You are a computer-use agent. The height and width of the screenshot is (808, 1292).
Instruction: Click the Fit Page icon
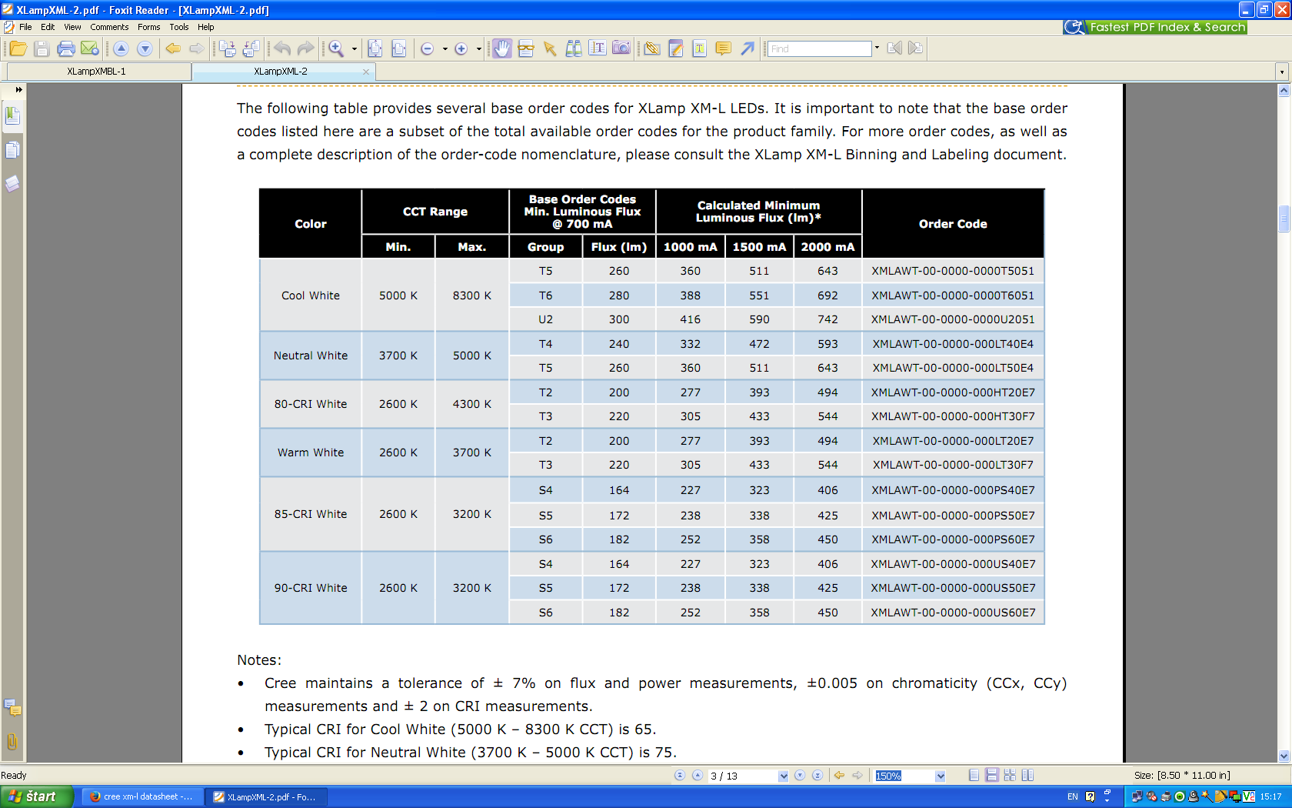(375, 48)
